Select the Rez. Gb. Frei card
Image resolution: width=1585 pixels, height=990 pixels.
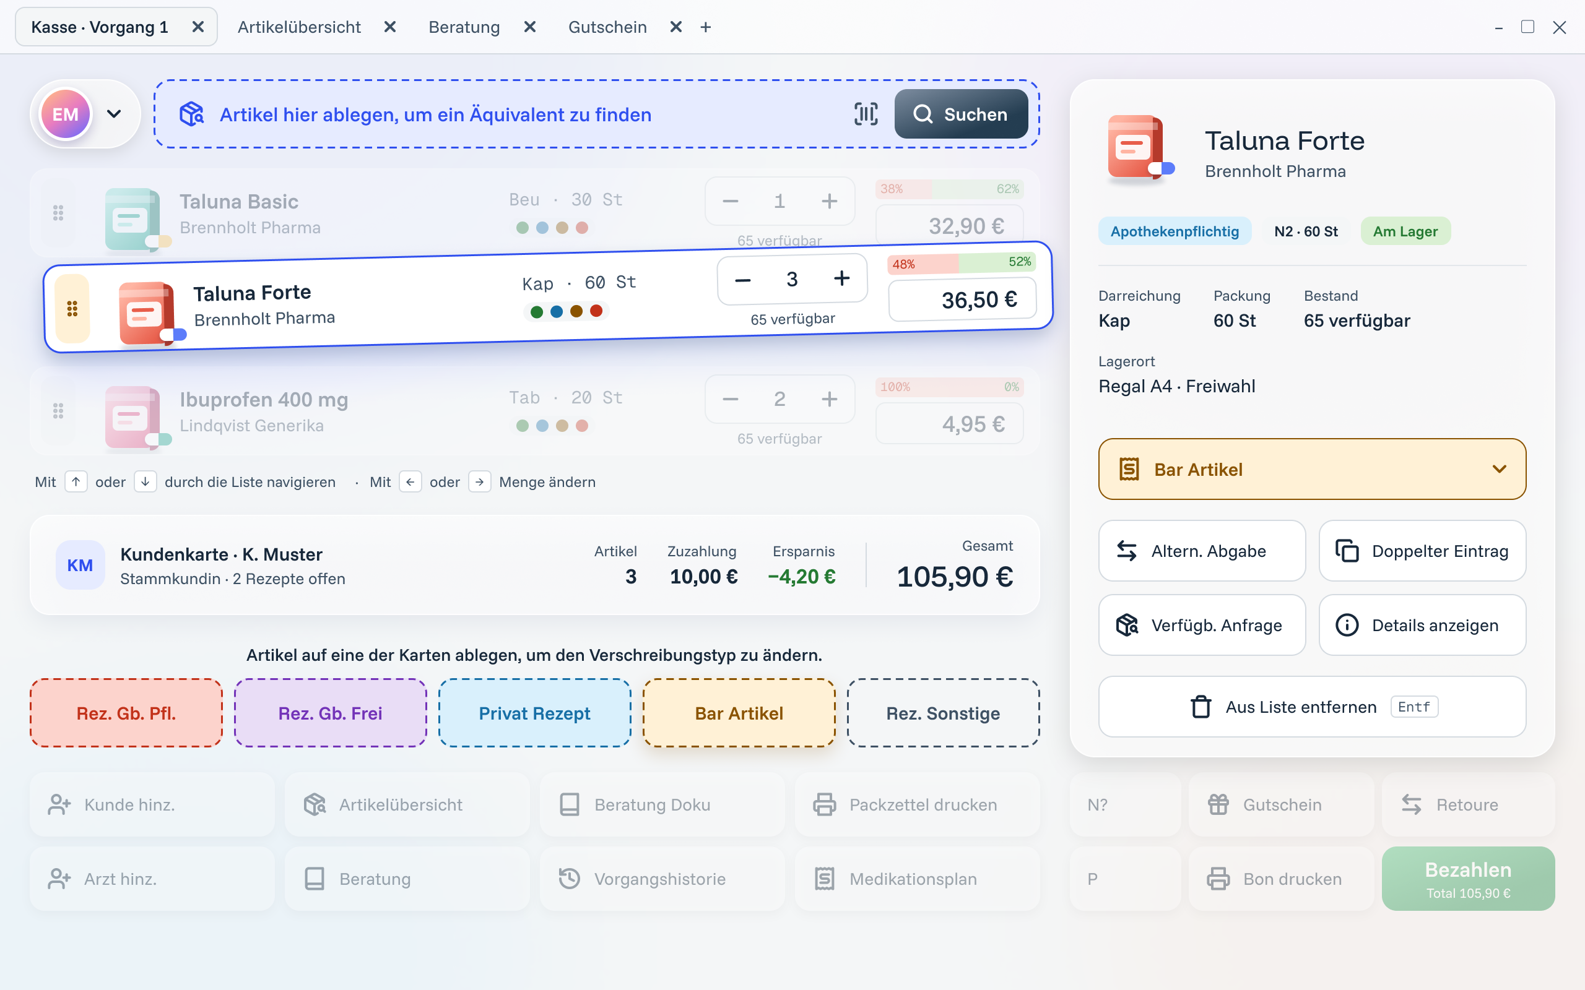point(330,713)
